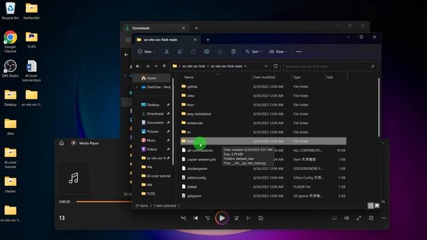
Task: Open the See more ellipsis in Explorer toolbar
Action: coord(299,52)
